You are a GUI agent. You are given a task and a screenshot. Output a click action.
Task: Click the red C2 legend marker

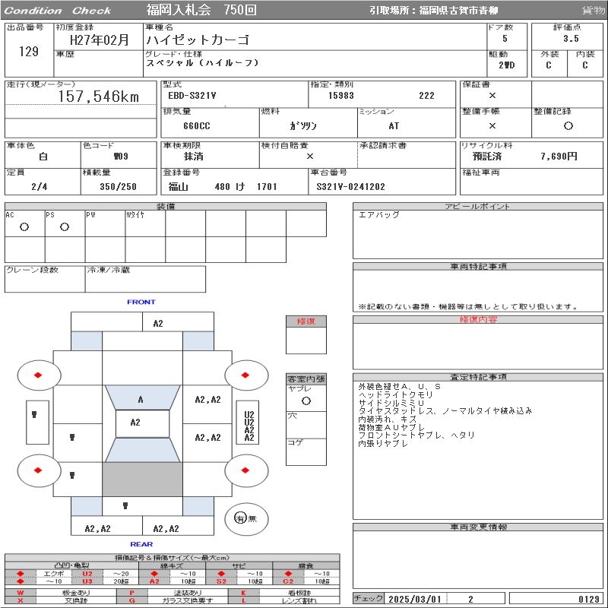(x=288, y=581)
